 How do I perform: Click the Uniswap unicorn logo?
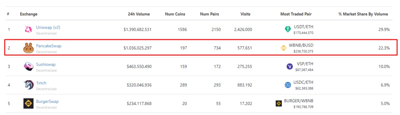(x=28, y=29)
